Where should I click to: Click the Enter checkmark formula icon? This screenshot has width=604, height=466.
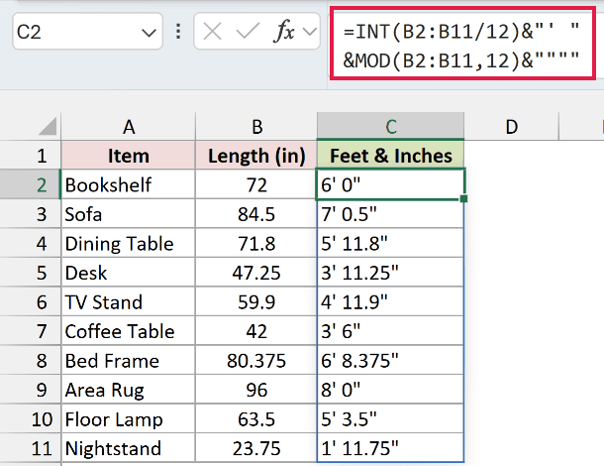[x=248, y=32]
